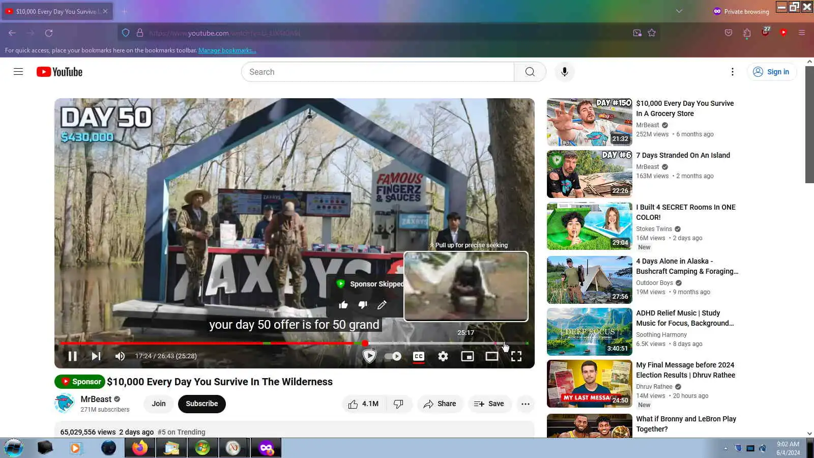Go to the YouTube home logo
This screenshot has width=814, height=458.
point(60,72)
